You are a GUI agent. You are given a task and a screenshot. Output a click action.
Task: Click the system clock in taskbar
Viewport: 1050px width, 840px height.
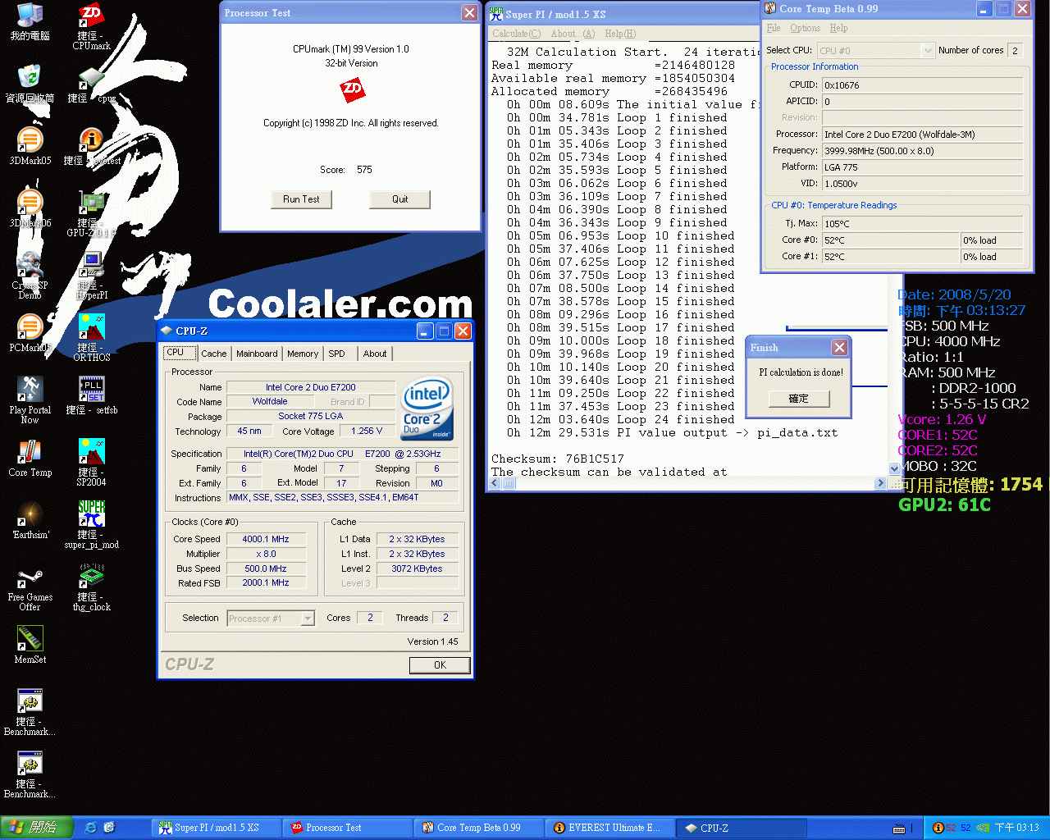click(1016, 828)
